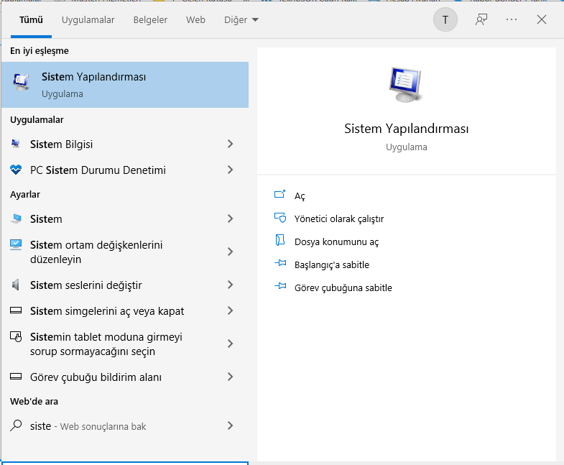Click the Sistem Bilgisi app icon
This screenshot has width=564, height=465.
(x=16, y=144)
